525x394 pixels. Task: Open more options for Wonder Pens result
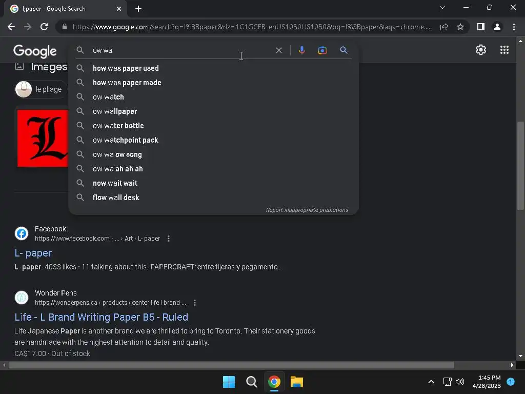[x=194, y=303]
